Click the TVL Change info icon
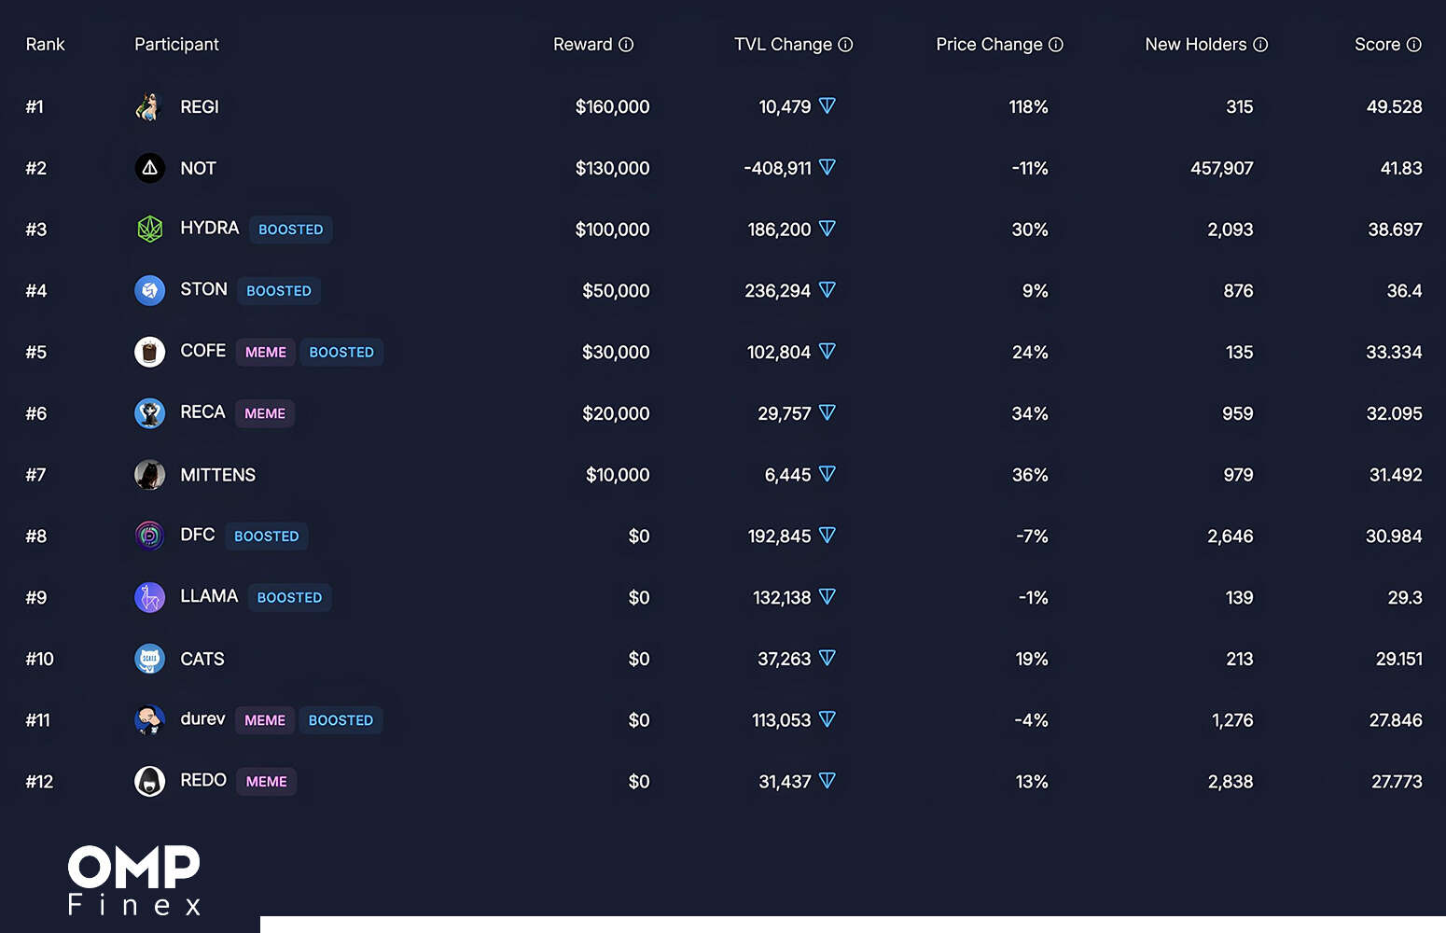Image resolution: width=1446 pixels, height=933 pixels. click(845, 45)
